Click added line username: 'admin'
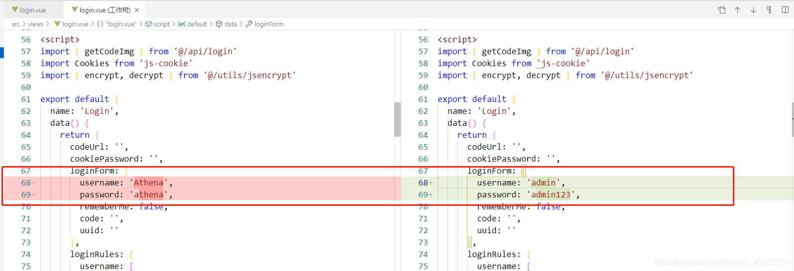This screenshot has width=794, height=271. click(521, 182)
